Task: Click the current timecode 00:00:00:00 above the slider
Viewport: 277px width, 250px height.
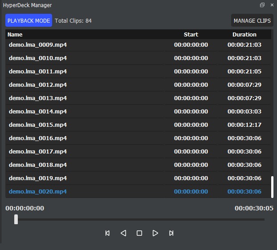Action: pyautogui.click(x=25, y=208)
